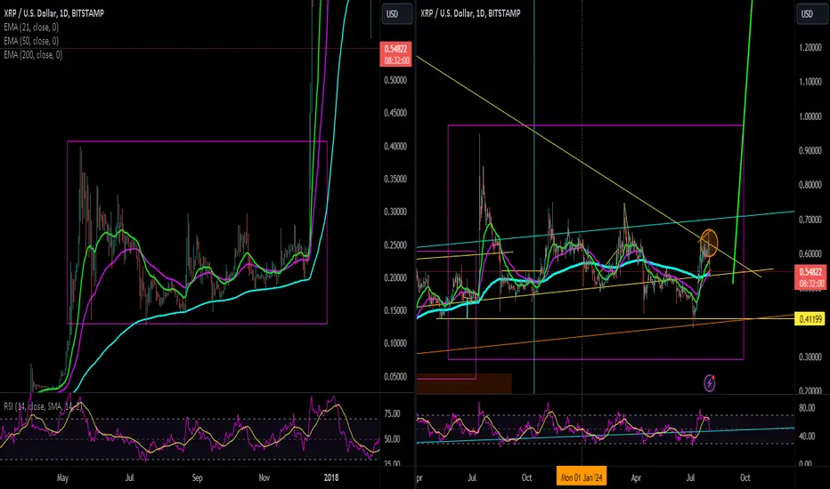Click the 75.00 RSI scale value
830x489 pixels.
pyautogui.click(x=392, y=414)
